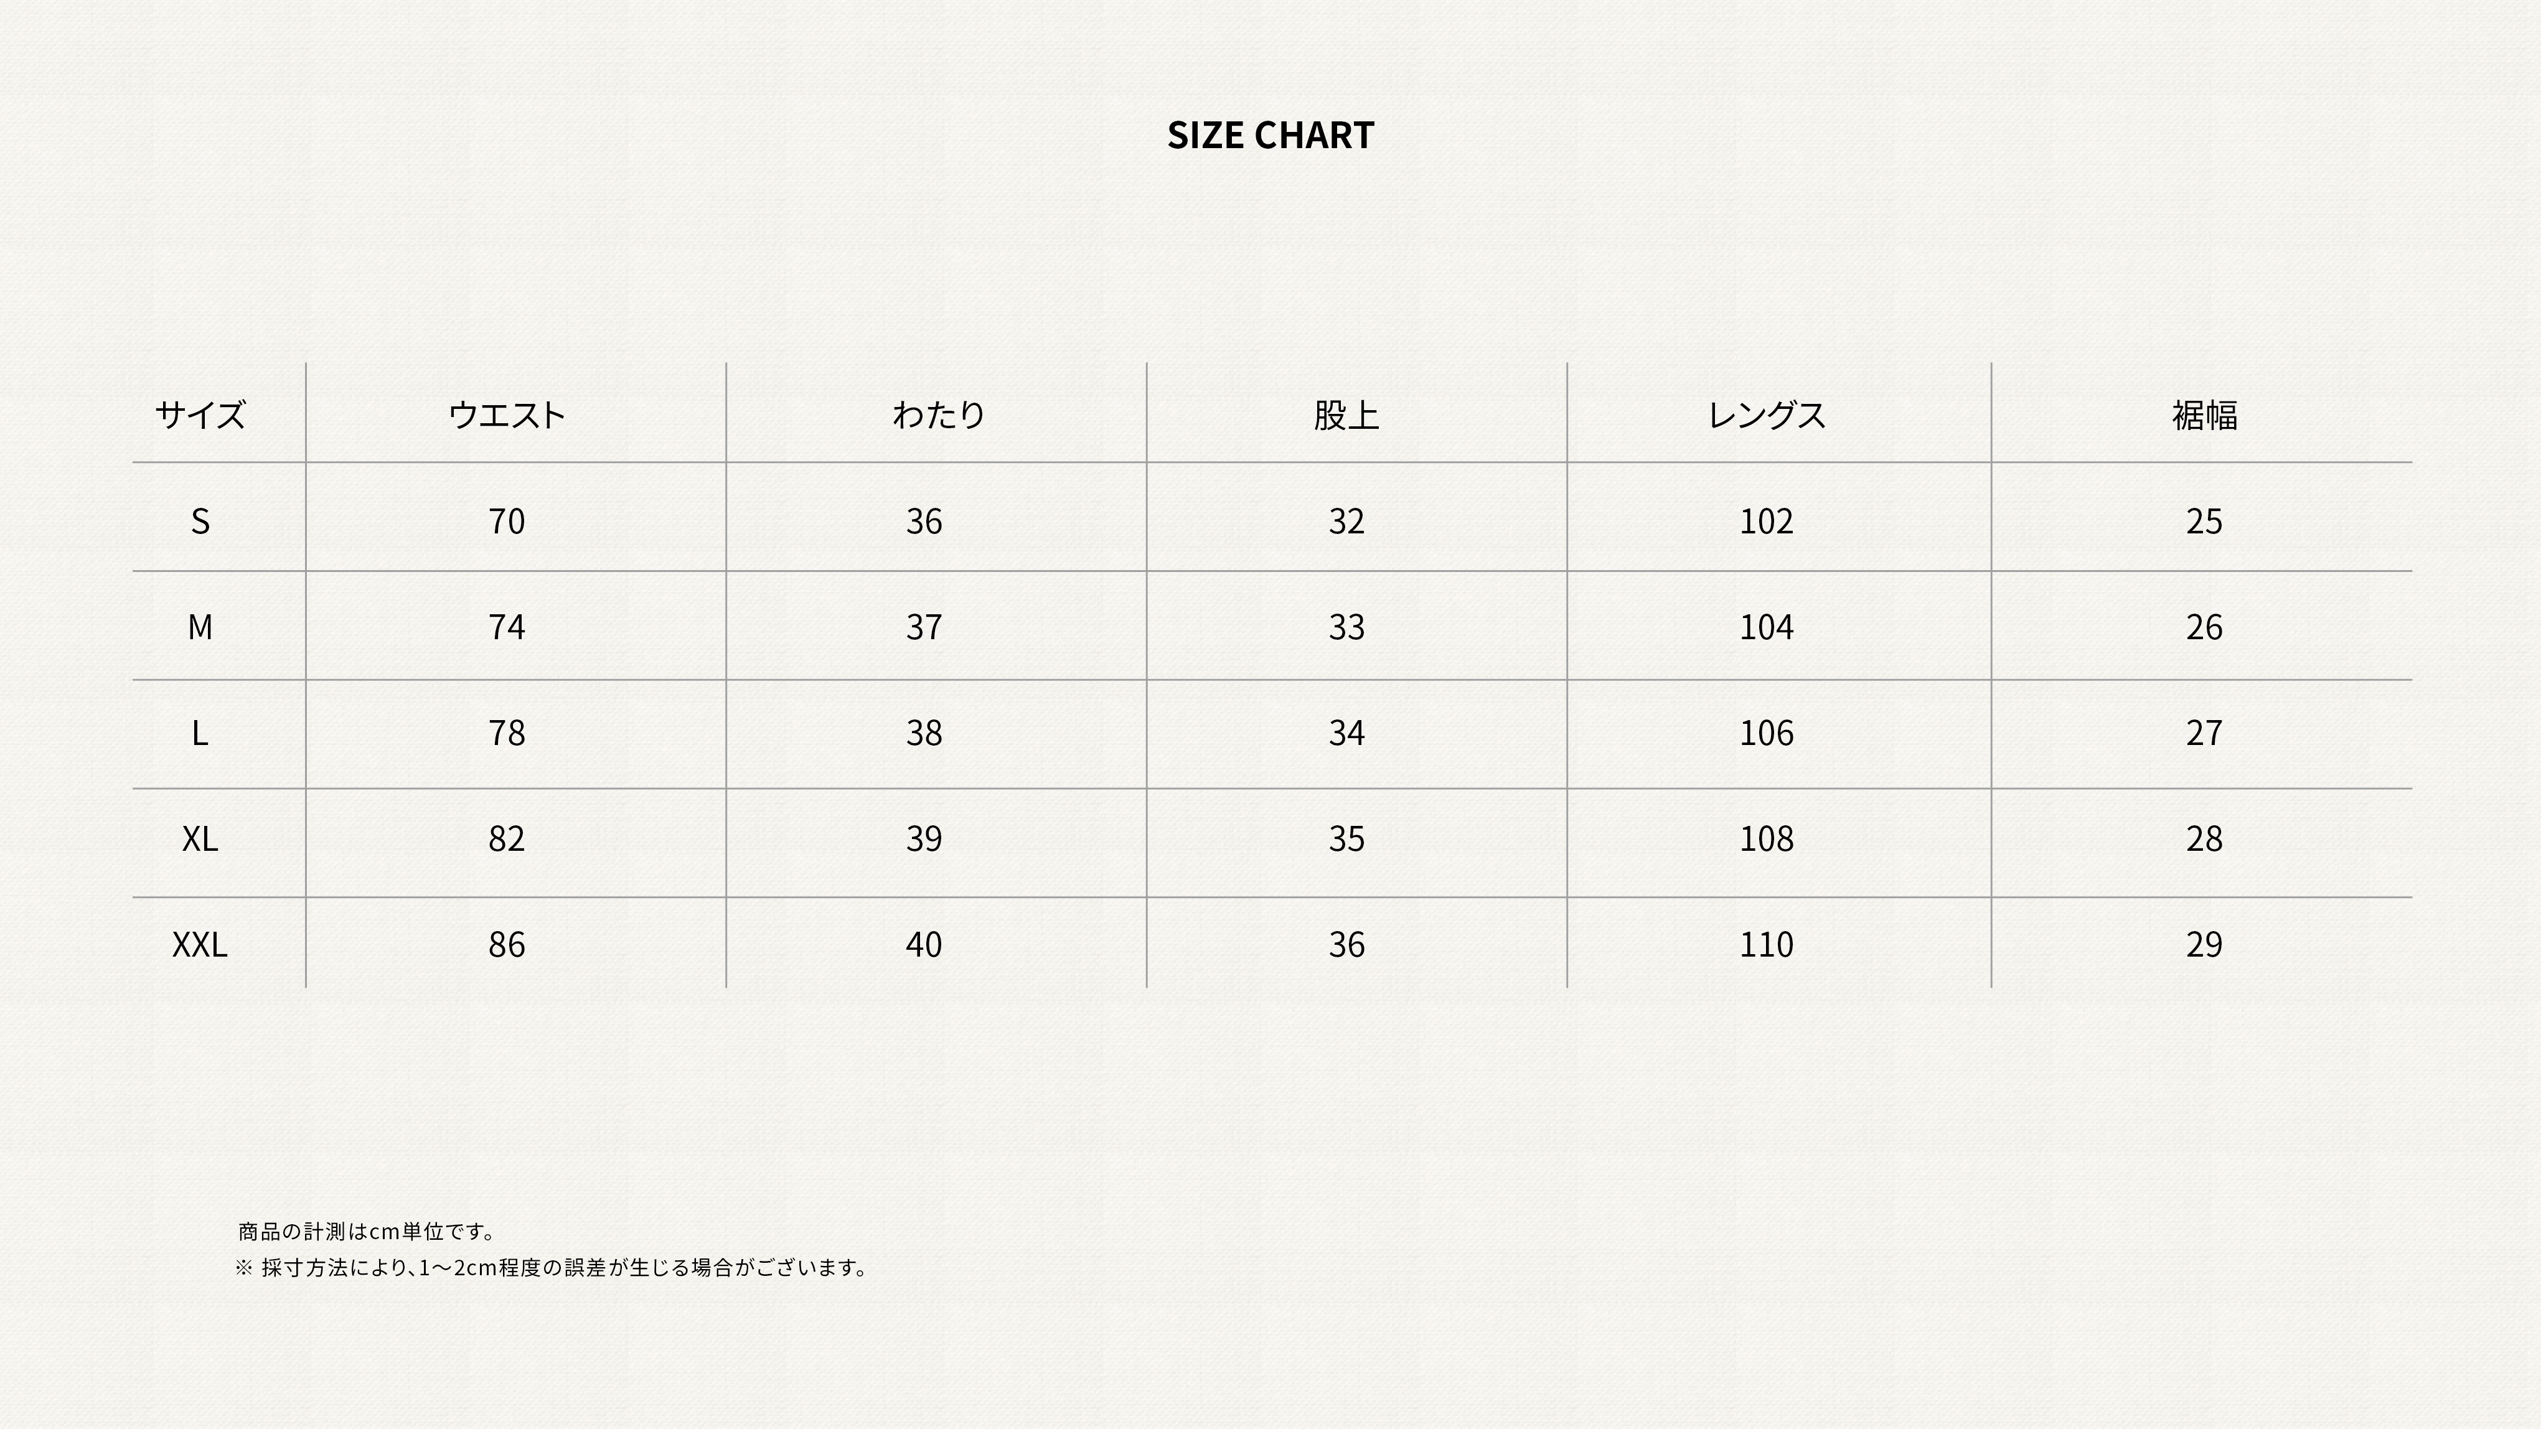
Task: Click rise value 32 for size S
Action: 1345,521
